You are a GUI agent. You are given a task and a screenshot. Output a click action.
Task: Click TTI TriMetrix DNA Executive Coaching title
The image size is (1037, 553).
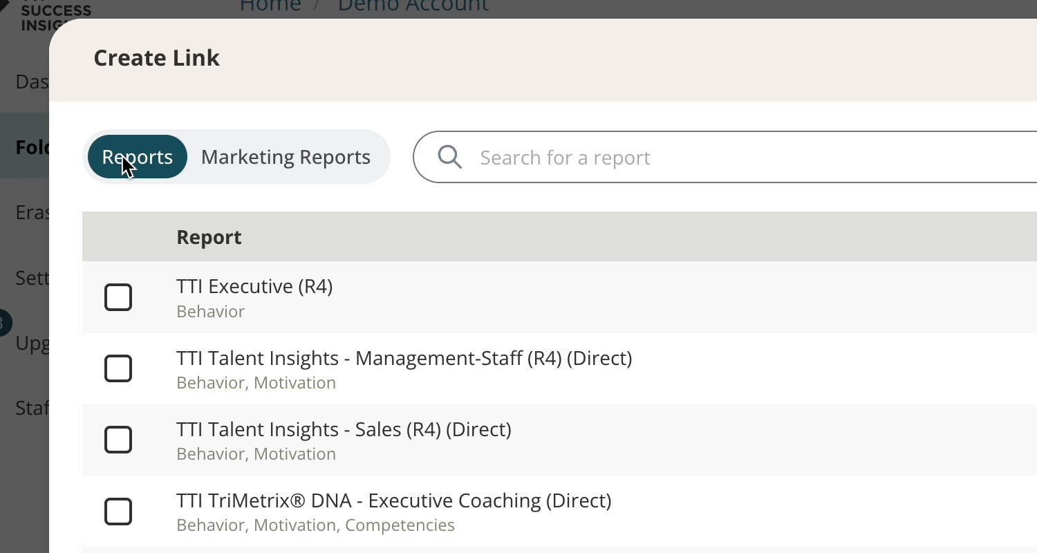[x=393, y=500]
